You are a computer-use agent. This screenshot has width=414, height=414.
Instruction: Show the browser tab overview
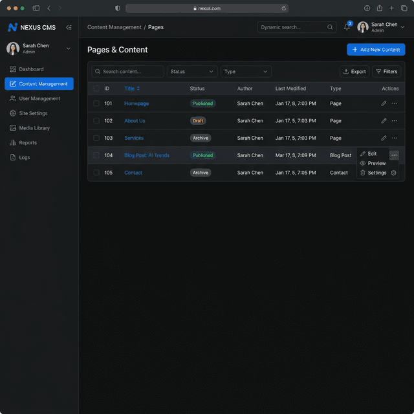click(404, 8)
